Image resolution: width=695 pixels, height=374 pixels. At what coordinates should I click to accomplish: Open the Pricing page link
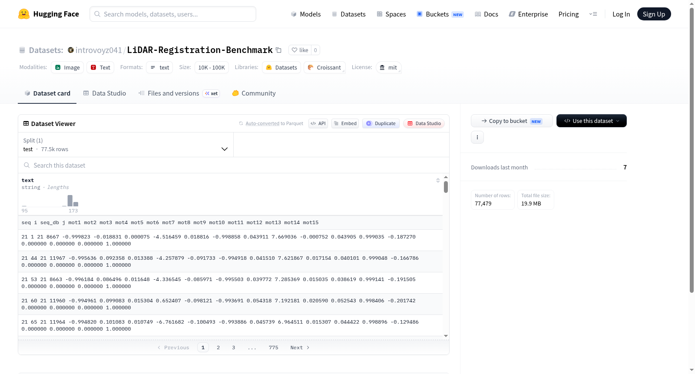click(569, 14)
